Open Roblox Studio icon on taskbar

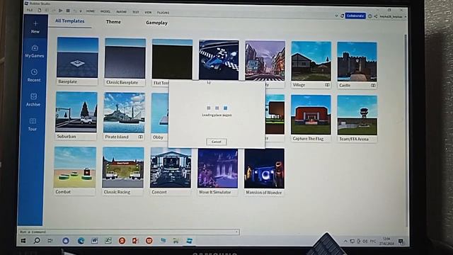(190, 241)
